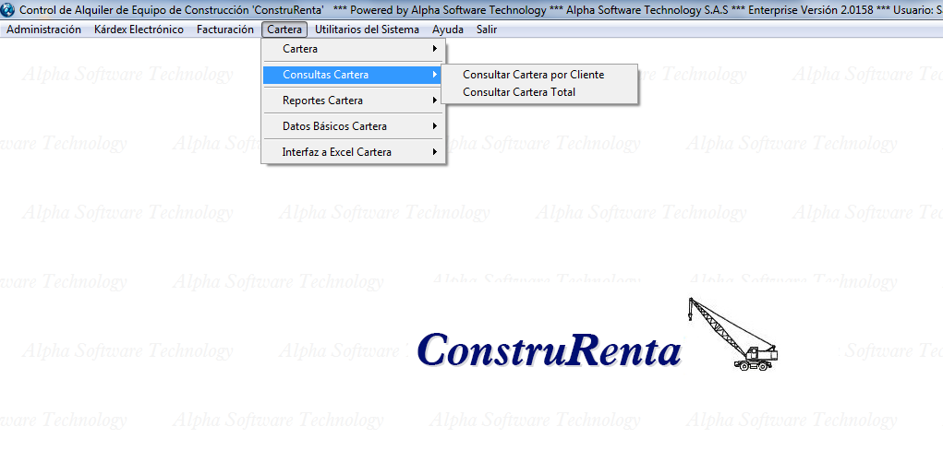
Task: Open the Kárdex Electrónico menu
Action: (139, 30)
